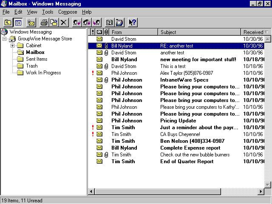The image size is (272, 204).
Task: Click the Help pointer toolbar icon
Action: coord(133,23)
